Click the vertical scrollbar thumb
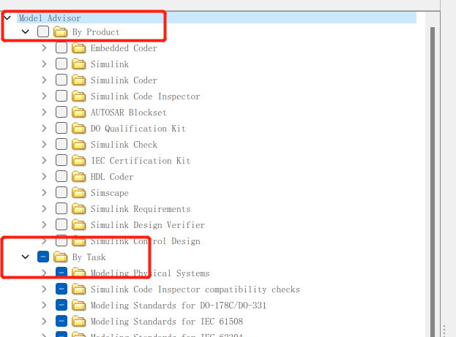Image resolution: width=456 pixels, height=337 pixels. (x=433, y=181)
